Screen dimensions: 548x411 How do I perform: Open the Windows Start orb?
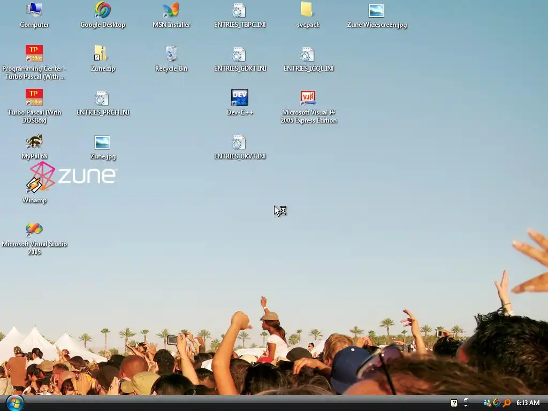(x=15, y=403)
